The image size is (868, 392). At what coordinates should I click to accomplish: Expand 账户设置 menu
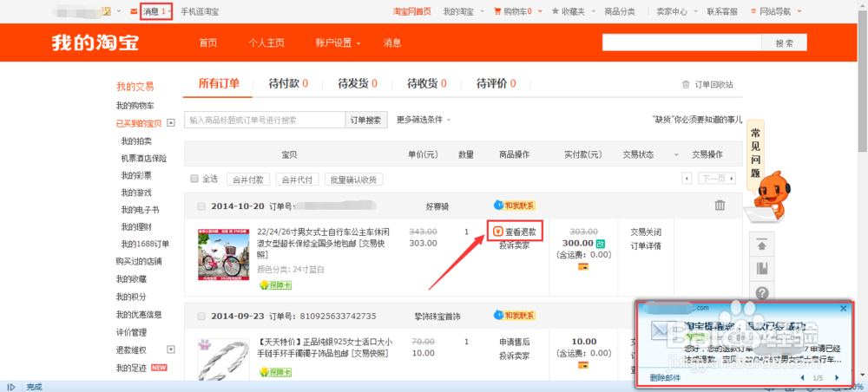338,43
